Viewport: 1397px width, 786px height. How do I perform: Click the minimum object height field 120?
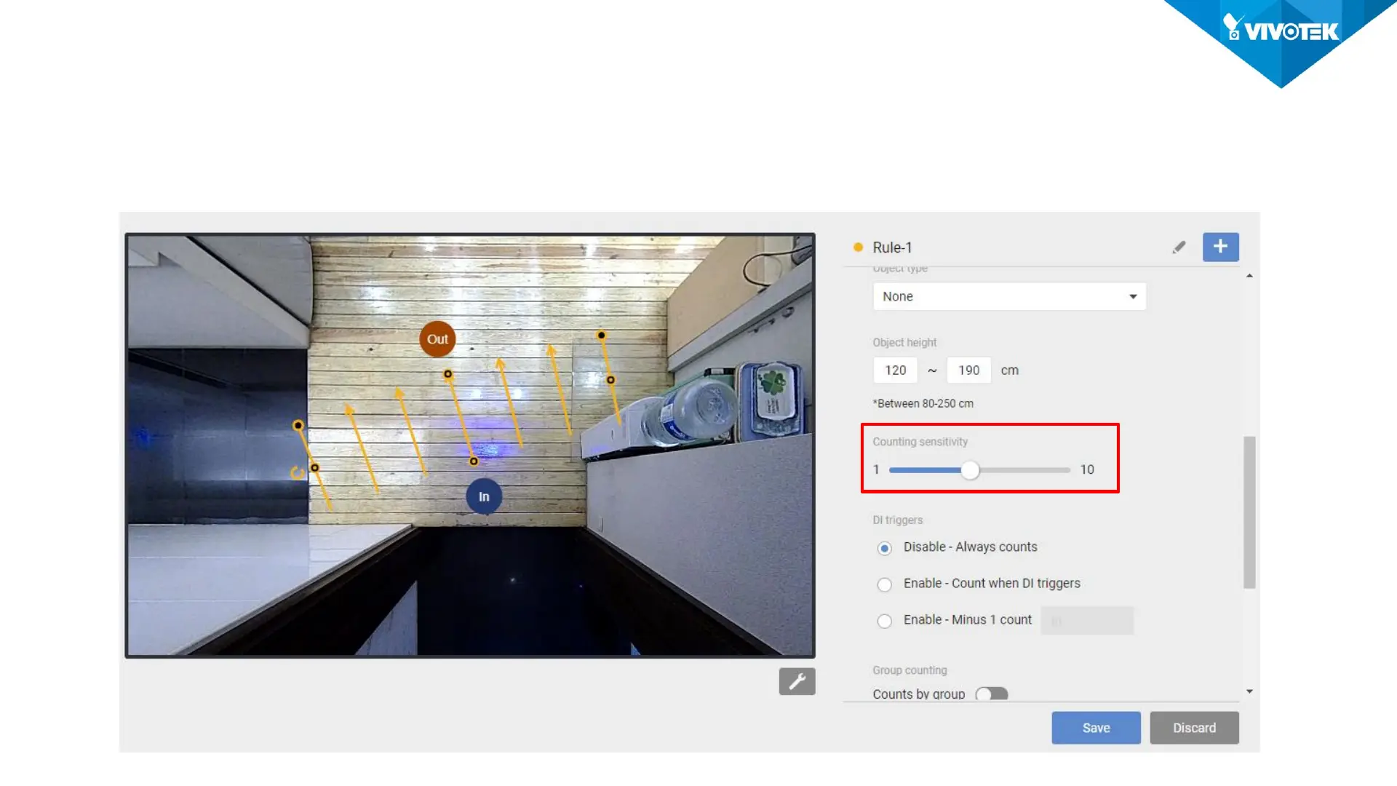tap(895, 370)
